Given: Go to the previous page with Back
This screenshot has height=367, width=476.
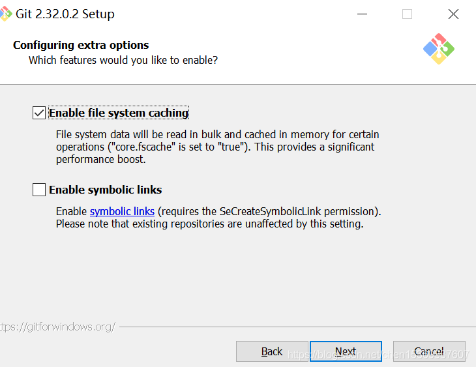Looking at the screenshot, I should pyautogui.click(x=272, y=351).
